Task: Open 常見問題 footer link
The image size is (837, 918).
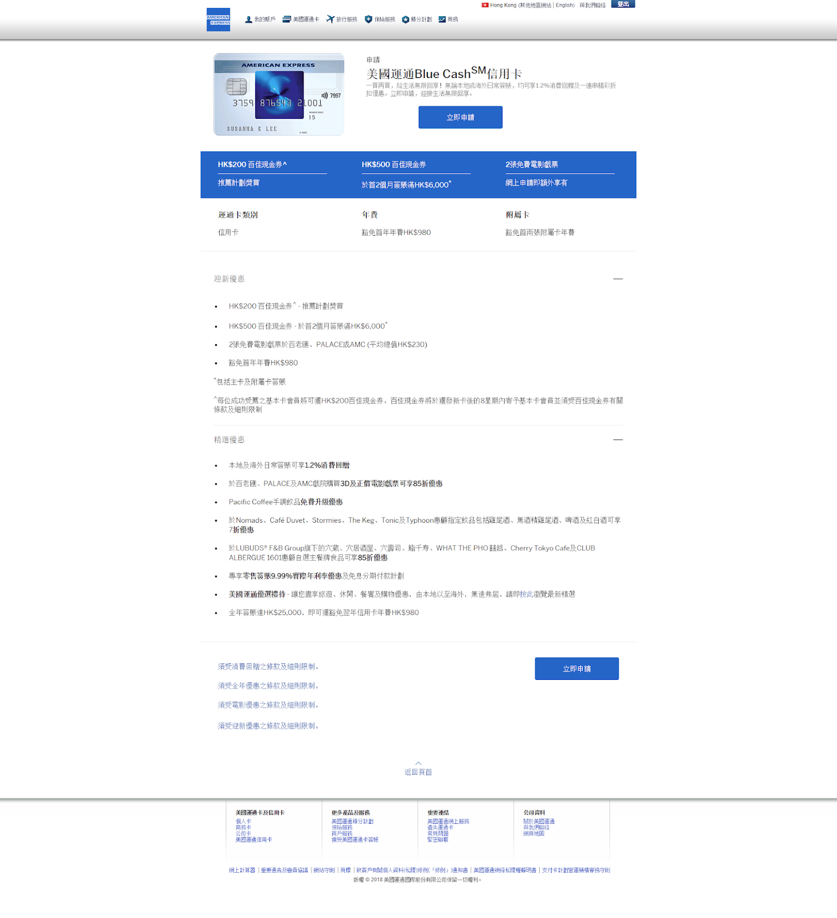Action: (x=438, y=834)
